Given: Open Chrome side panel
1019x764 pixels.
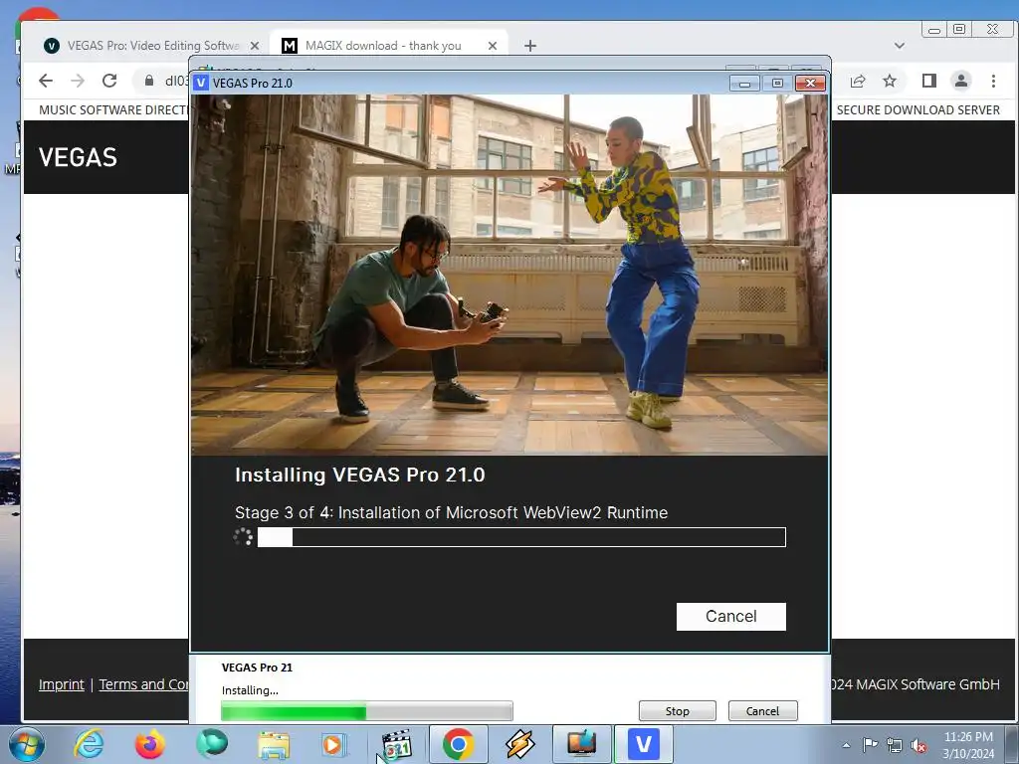Looking at the screenshot, I should click(928, 81).
